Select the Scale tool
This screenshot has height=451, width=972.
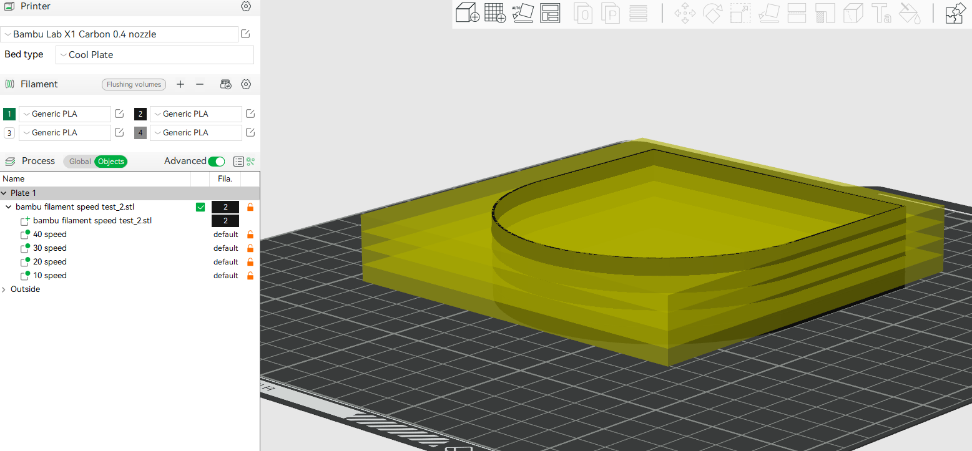[x=740, y=12]
